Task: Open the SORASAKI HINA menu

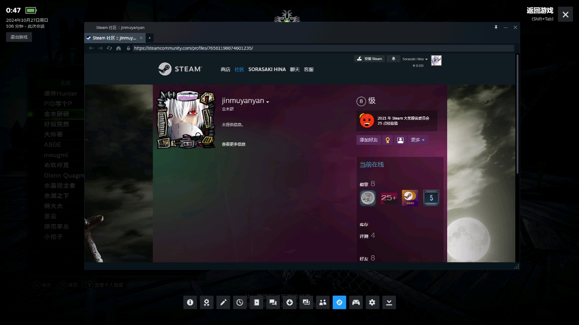Action: coord(267,69)
